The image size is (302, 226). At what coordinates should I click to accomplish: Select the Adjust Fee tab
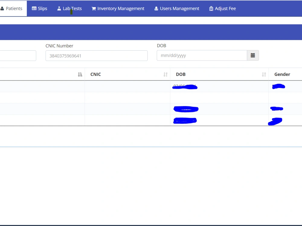coord(223,8)
